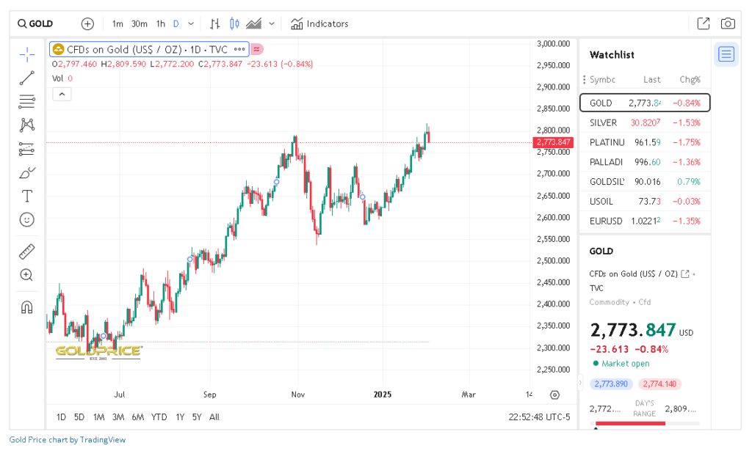Select the bars chart style icon

[x=215, y=23]
